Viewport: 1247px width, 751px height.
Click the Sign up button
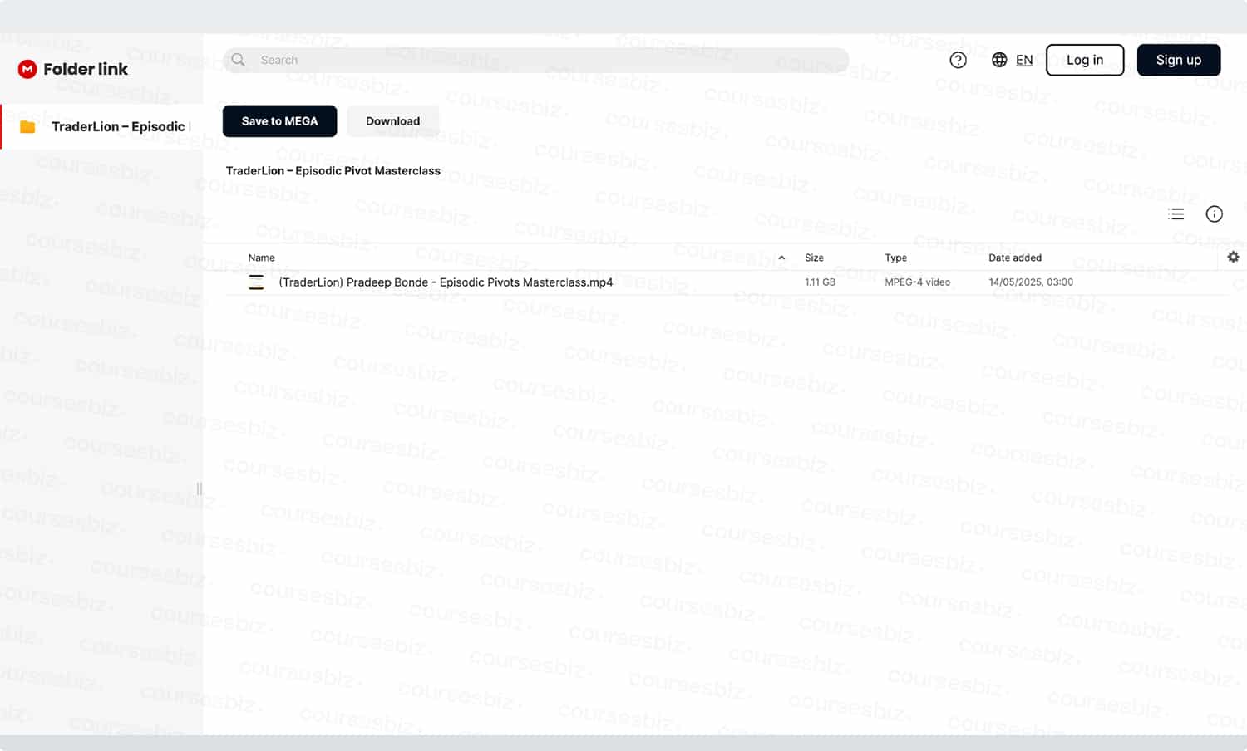click(x=1179, y=60)
